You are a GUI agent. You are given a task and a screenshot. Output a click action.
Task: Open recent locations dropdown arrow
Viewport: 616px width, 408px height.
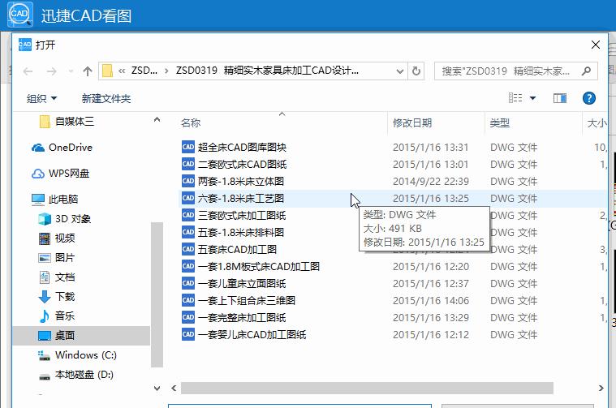(71, 71)
